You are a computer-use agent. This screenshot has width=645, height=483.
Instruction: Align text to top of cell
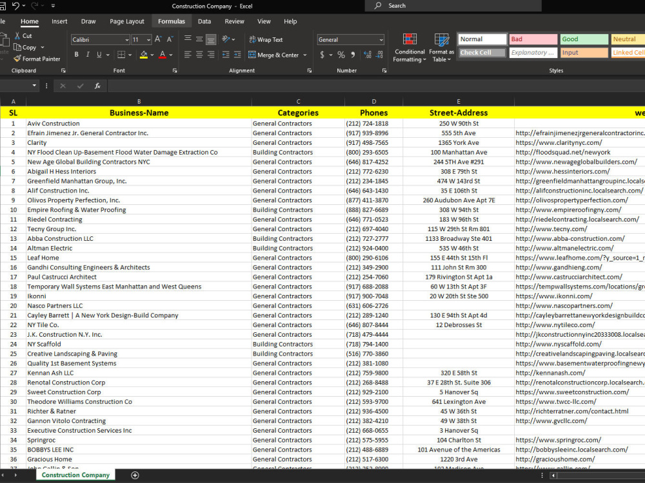tap(188, 39)
